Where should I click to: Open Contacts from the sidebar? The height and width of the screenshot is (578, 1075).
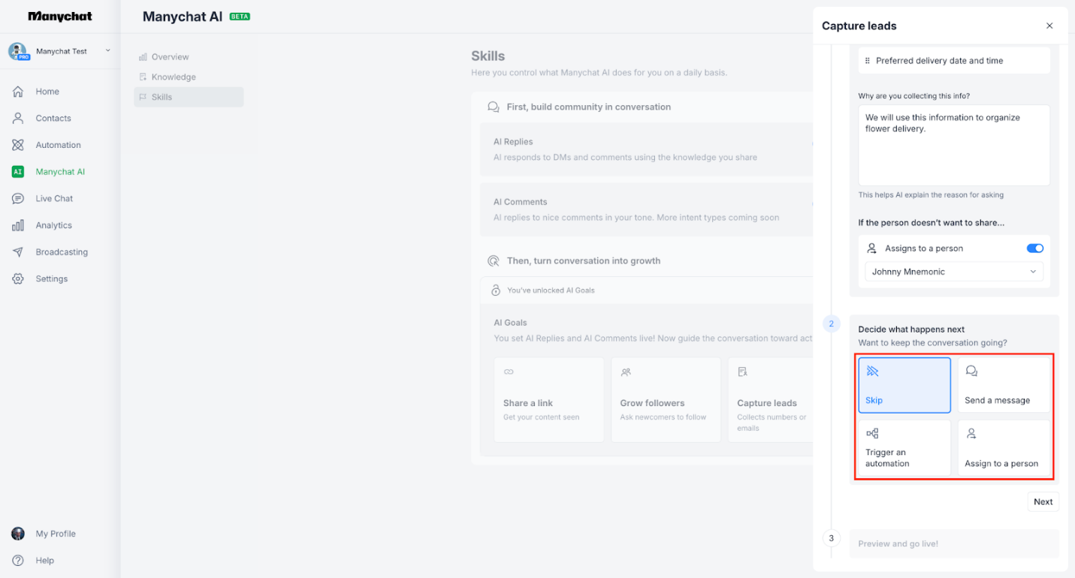(x=53, y=118)
